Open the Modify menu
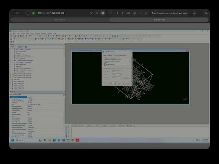Viewport: 219px width, 164px height. [x=23, y=33]
